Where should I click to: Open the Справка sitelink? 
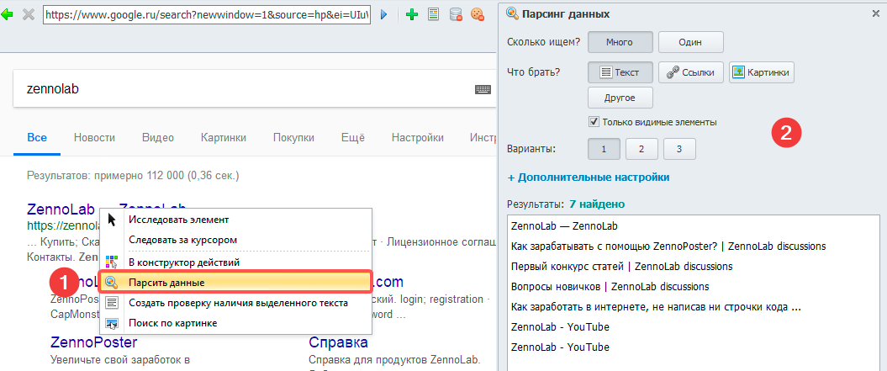coord(338,342)
